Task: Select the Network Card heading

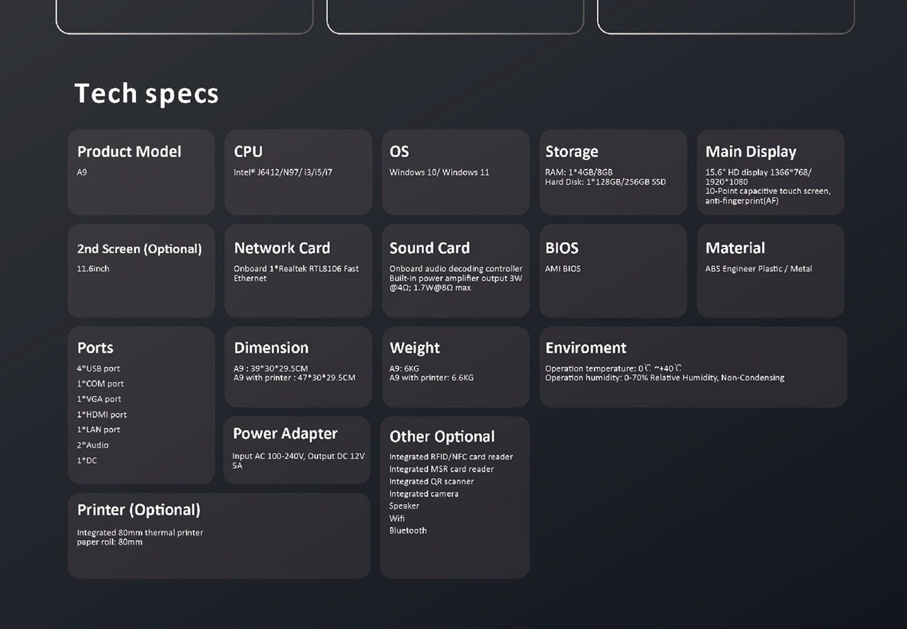Action: click(x=282, y=248)
